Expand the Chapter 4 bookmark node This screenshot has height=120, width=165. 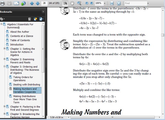pos(4,106)
